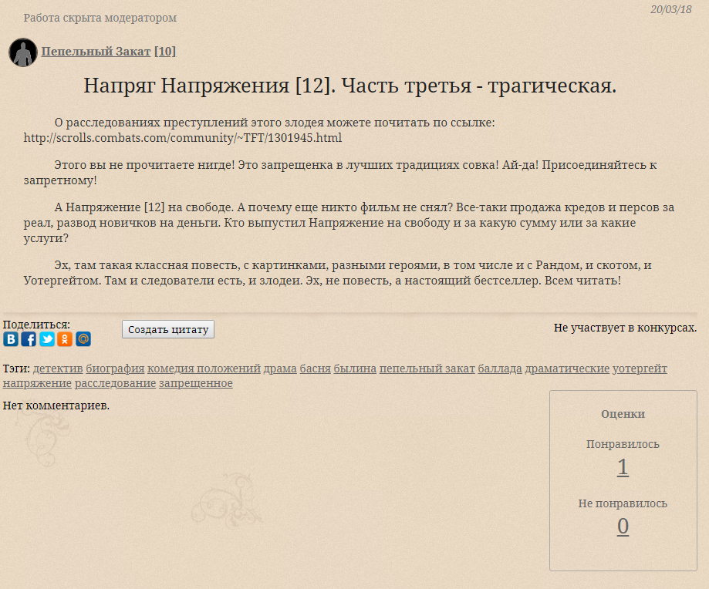Open the расследование tag

click(x=115, y=383)
